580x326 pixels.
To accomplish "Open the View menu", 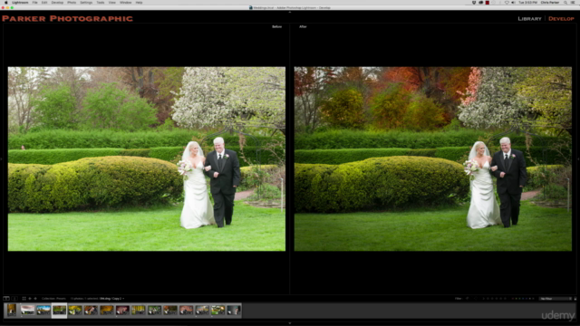I will 112,3.
